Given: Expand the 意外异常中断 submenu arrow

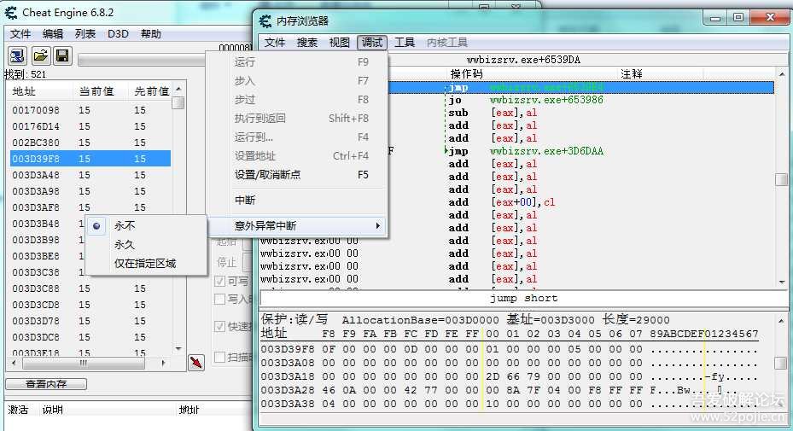Looking at the screenshot, I should coord(378,225).
